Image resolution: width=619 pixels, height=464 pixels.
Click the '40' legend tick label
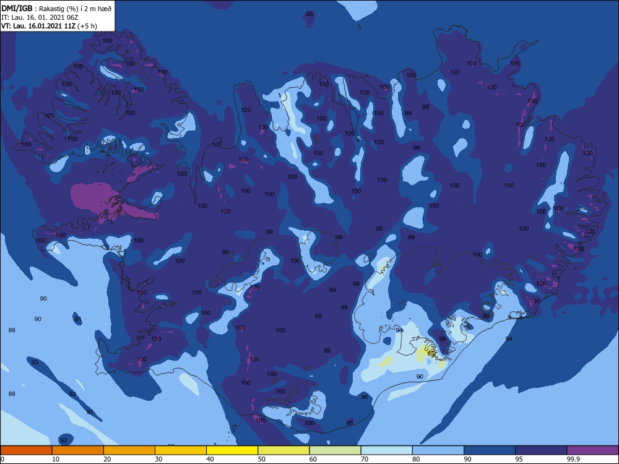[x=210, y=459]
